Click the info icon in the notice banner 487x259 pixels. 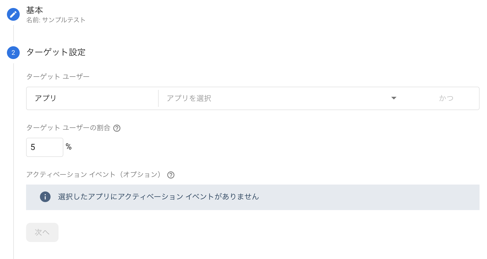pyautogui.click(x=45, y=197)
